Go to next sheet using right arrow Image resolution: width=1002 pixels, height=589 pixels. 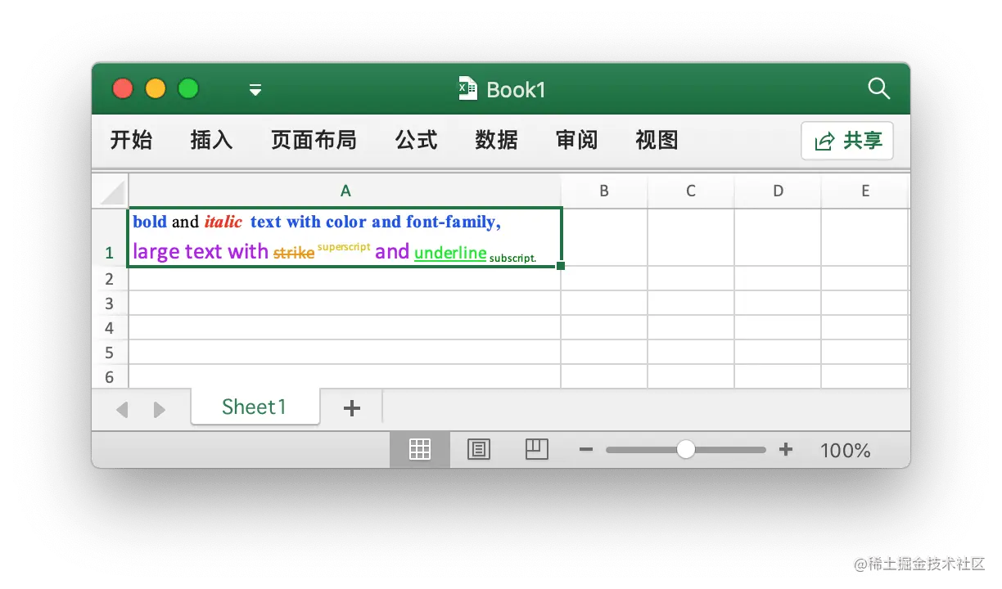click(x=160, y=409)
